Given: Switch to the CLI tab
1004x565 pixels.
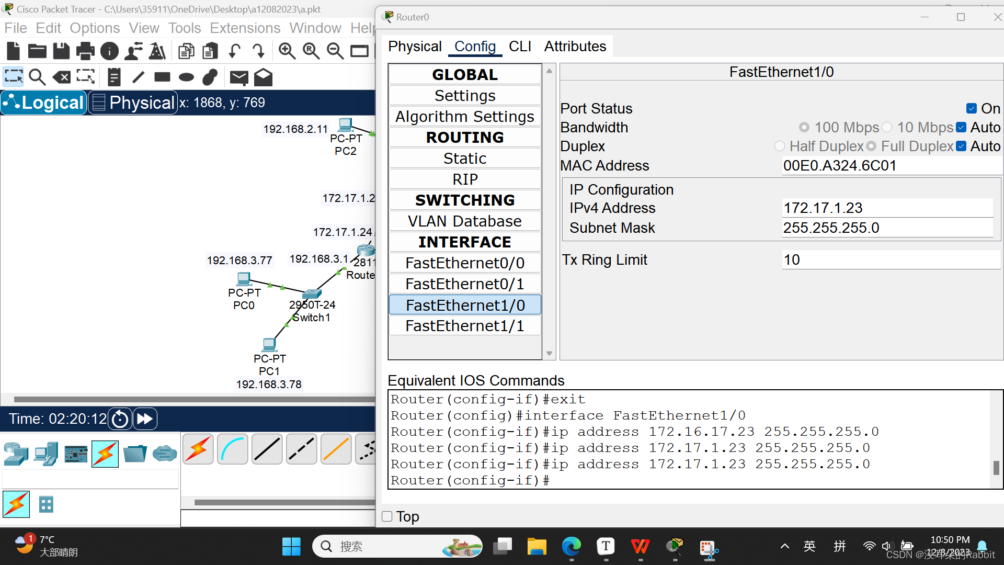Looking at the screenshot, I should (520, 47).
